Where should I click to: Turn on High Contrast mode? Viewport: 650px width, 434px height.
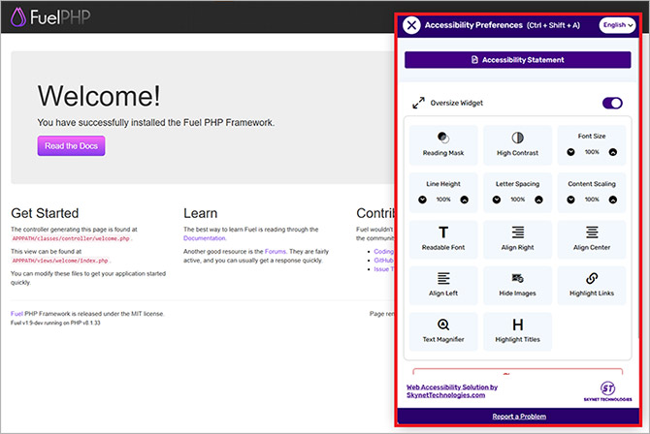pyautogui.click(x=517, y=145)
